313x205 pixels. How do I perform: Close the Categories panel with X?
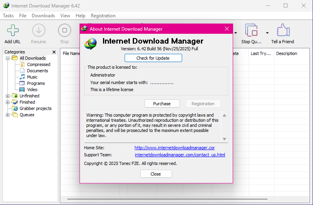[54, 52]
